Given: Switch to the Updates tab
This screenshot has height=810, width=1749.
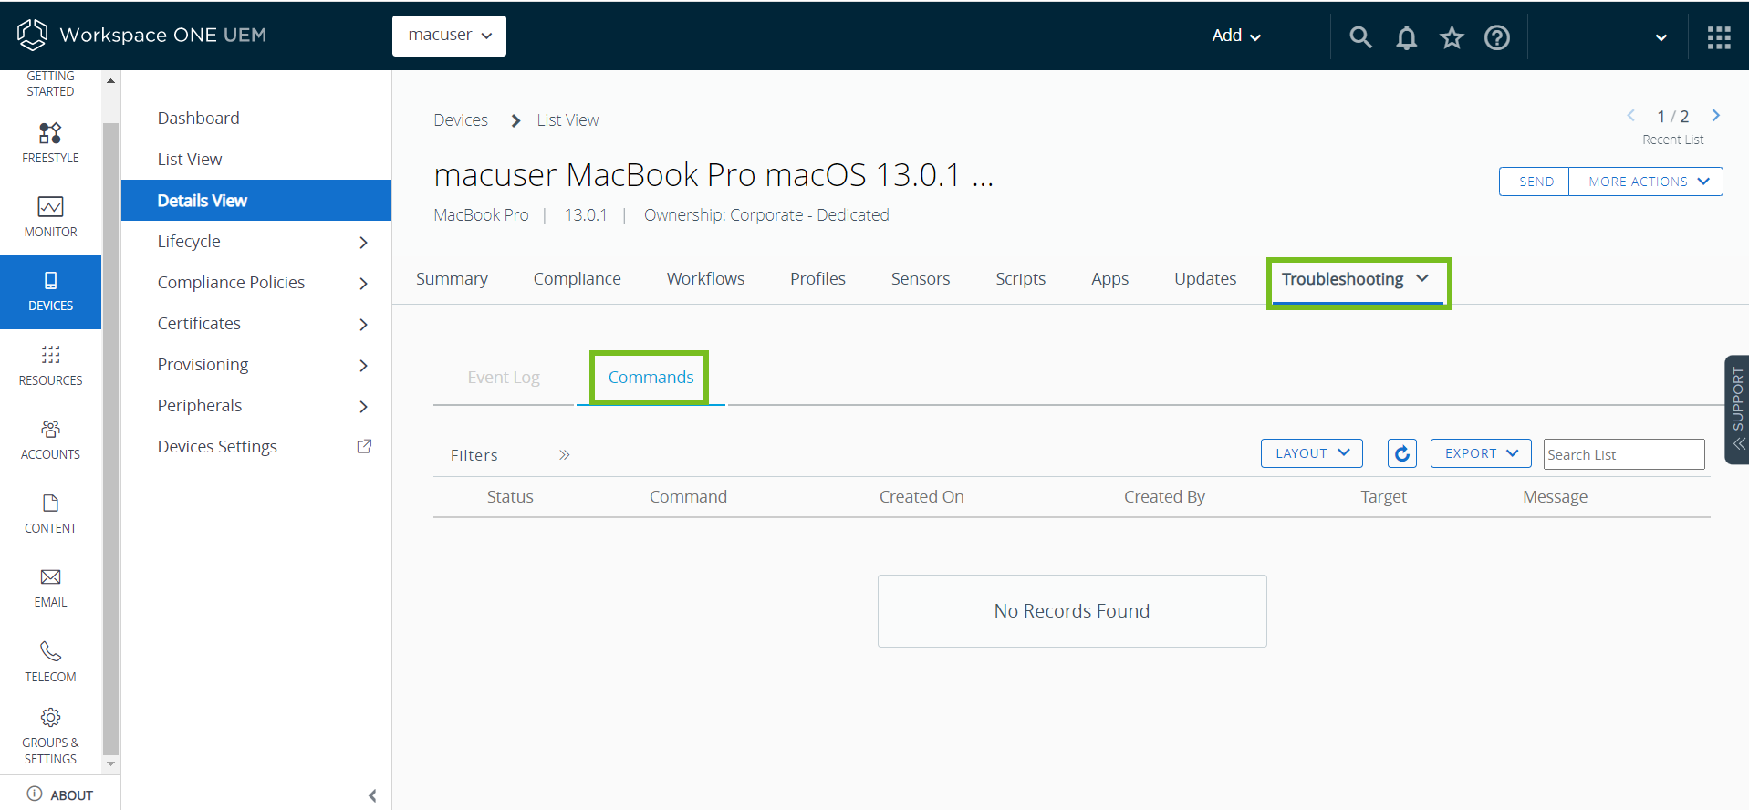Looking at the screenshot, I should coord(1205,279).
